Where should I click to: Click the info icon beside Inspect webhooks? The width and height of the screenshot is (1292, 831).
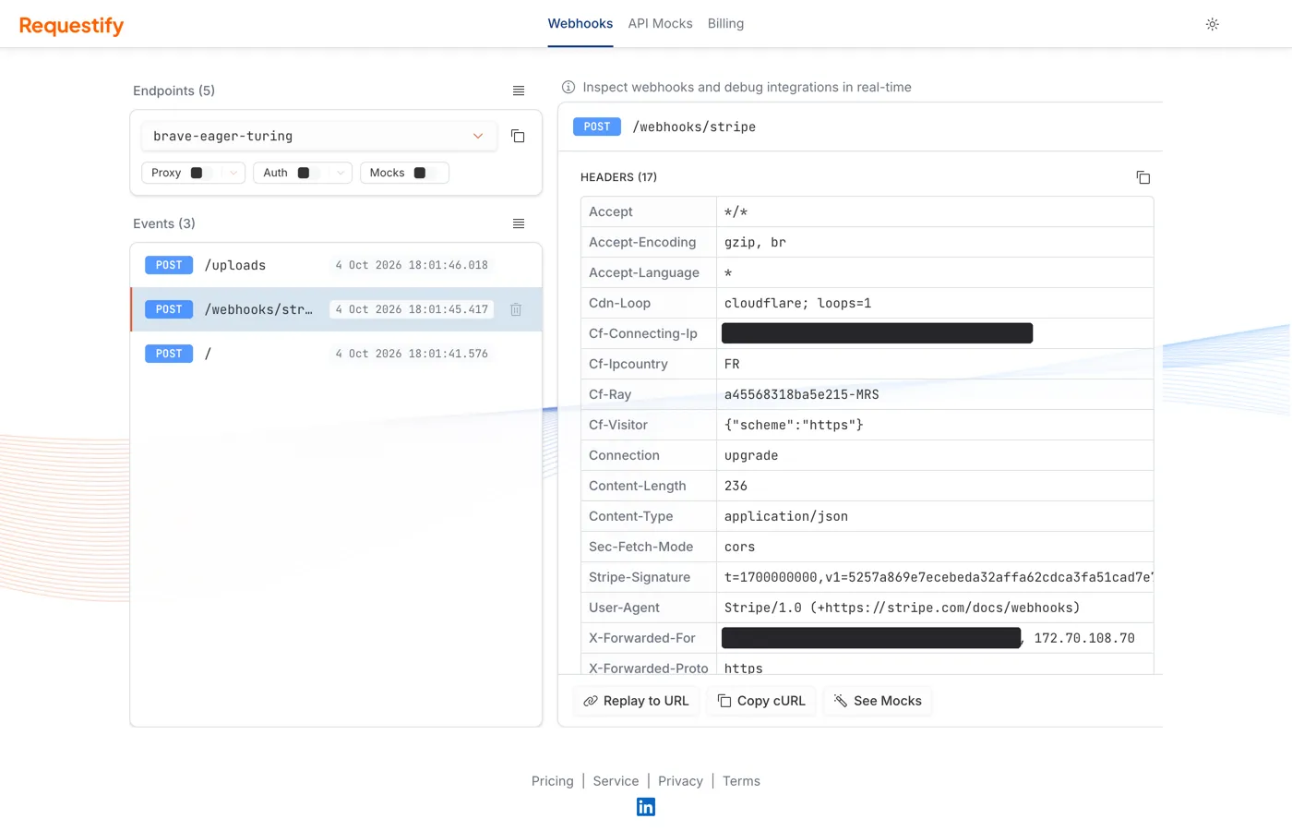point(568,87)
